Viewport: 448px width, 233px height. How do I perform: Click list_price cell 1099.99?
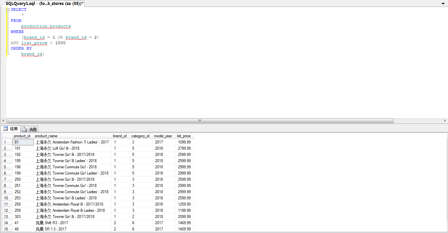(x=184, y=142)
